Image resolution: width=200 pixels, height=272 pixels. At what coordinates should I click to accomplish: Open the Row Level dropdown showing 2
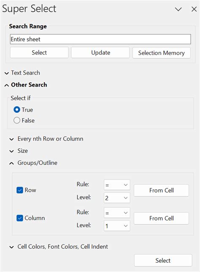[x=117, y=198]
